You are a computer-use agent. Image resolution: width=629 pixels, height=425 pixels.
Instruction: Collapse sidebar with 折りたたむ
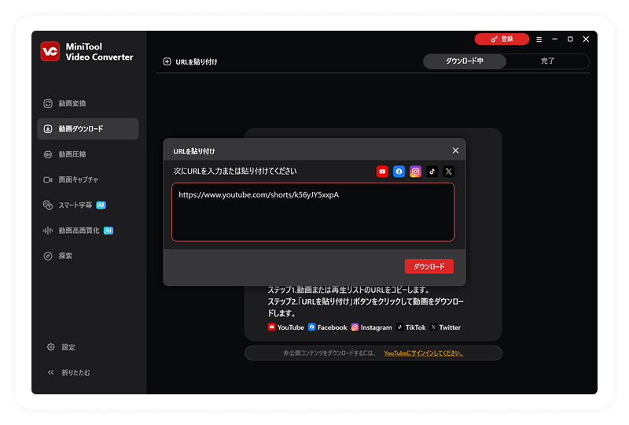pos(75,373)
